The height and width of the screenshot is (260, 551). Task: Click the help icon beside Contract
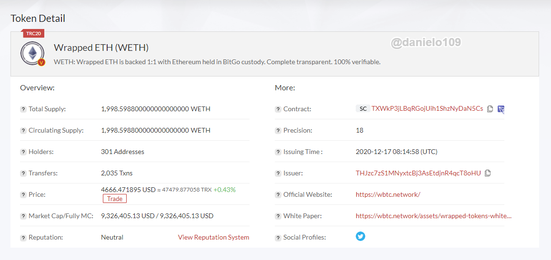point(278,109)
